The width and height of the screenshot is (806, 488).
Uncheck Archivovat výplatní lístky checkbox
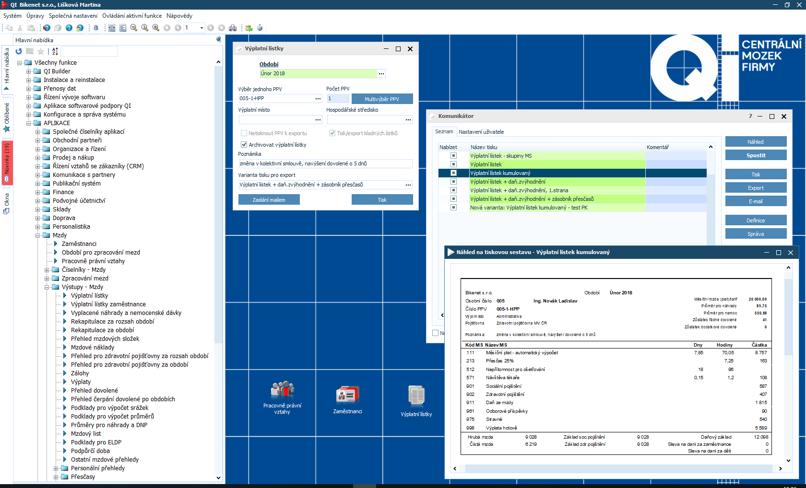coord(244,145)
